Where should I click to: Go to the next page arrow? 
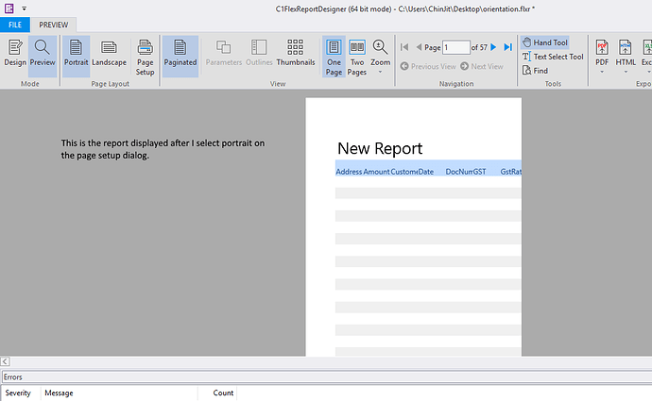click(493, 47)
